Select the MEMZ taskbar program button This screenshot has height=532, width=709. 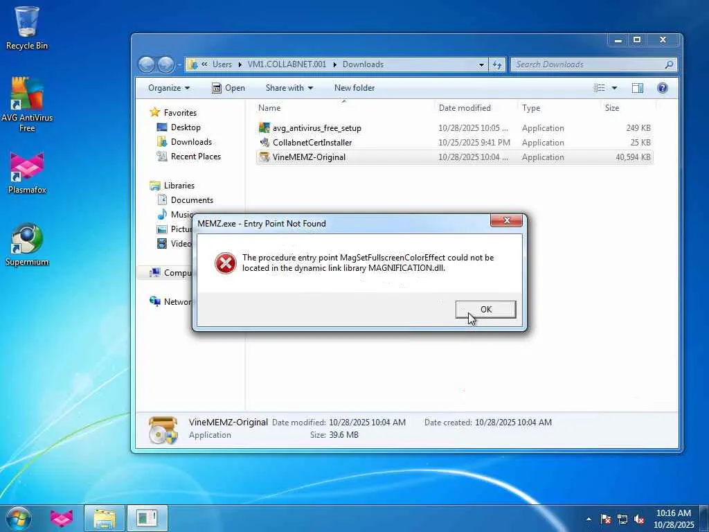147,518
